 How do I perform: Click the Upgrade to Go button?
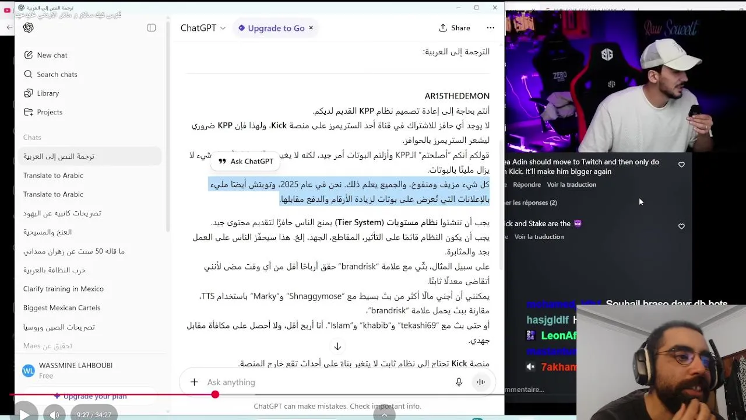[x=271, y=28]
